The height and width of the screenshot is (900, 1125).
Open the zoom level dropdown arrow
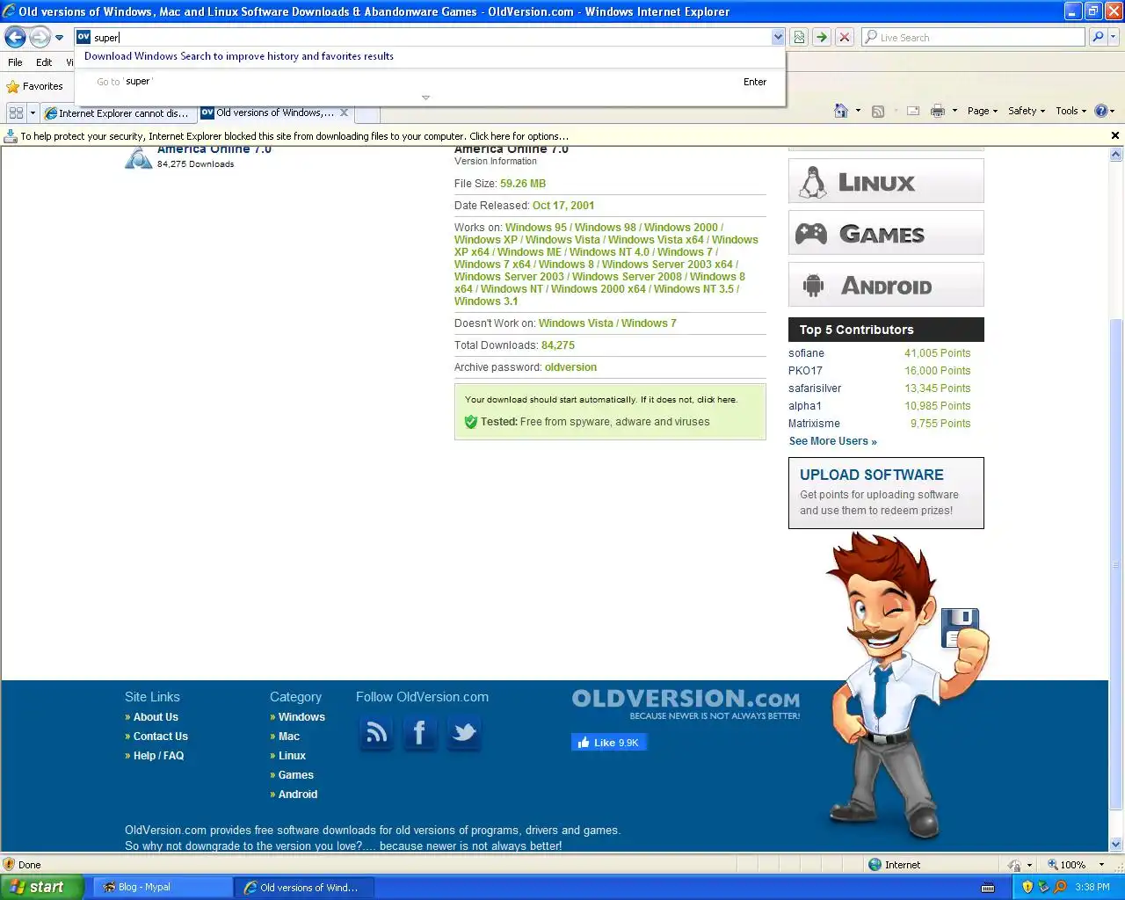click(1101, 865)
